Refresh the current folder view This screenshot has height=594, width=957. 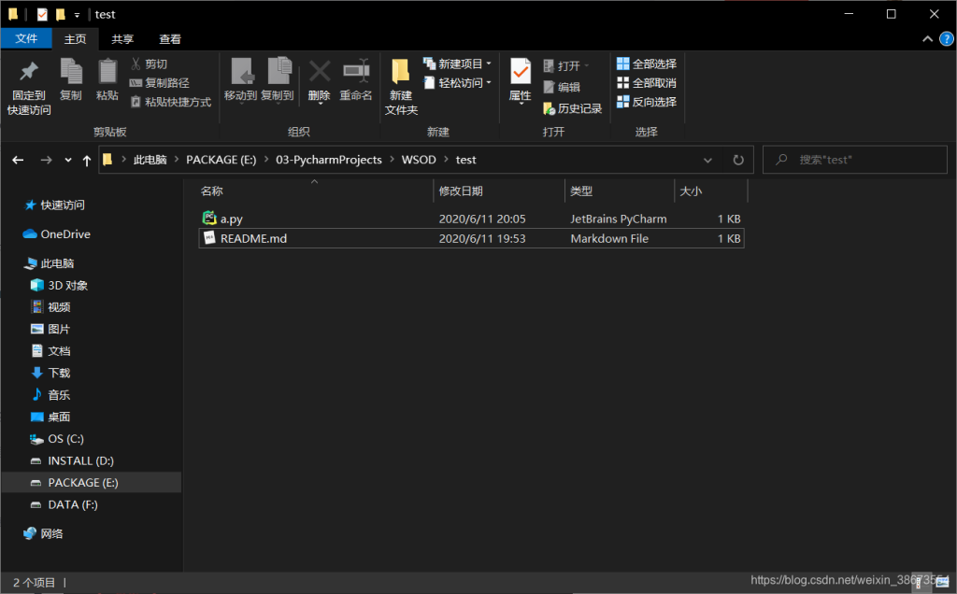[x=738, y=160]
